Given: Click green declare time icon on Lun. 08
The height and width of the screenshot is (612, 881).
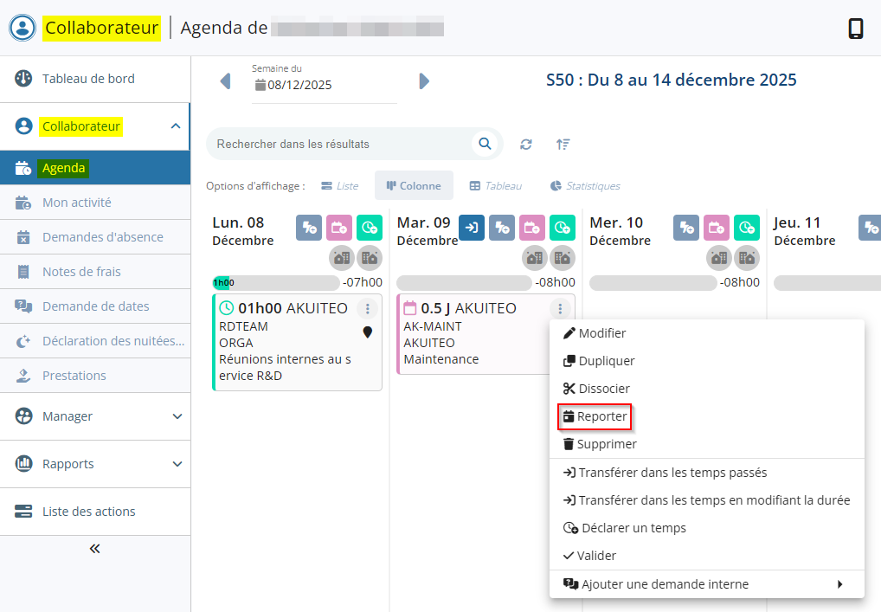Looking at the screenshot, I should point(370,228).
